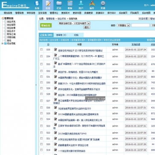The height and width of the screenshot is (155, 155).
Task: Click the edit icon in row ID 531
Action: [x=56, y=77]
